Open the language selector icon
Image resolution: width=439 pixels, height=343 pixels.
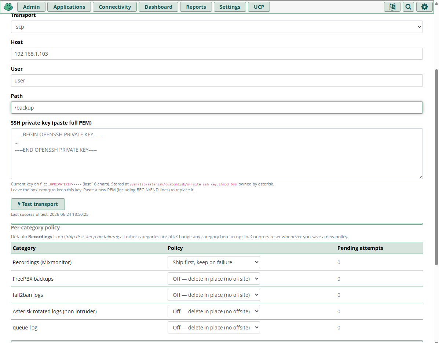point(392,7)
